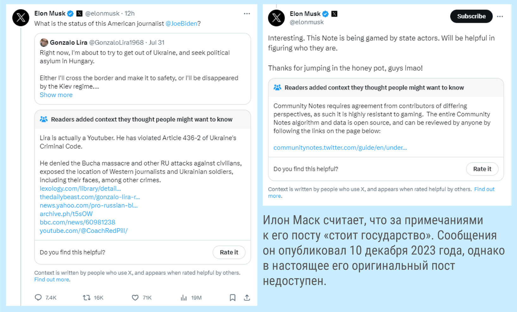Viewport: 517px width, 312px height.
Task: Click Find out more below the context
Action: (52, 279)
